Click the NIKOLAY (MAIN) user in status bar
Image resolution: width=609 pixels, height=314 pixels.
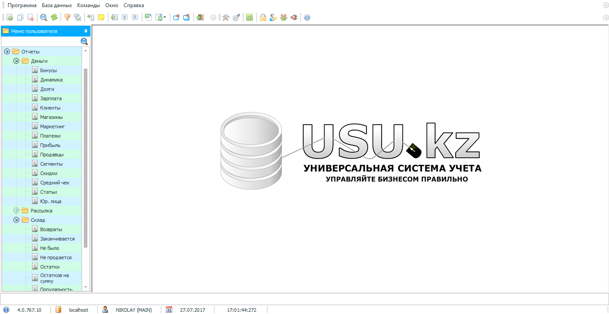point(133,310)
